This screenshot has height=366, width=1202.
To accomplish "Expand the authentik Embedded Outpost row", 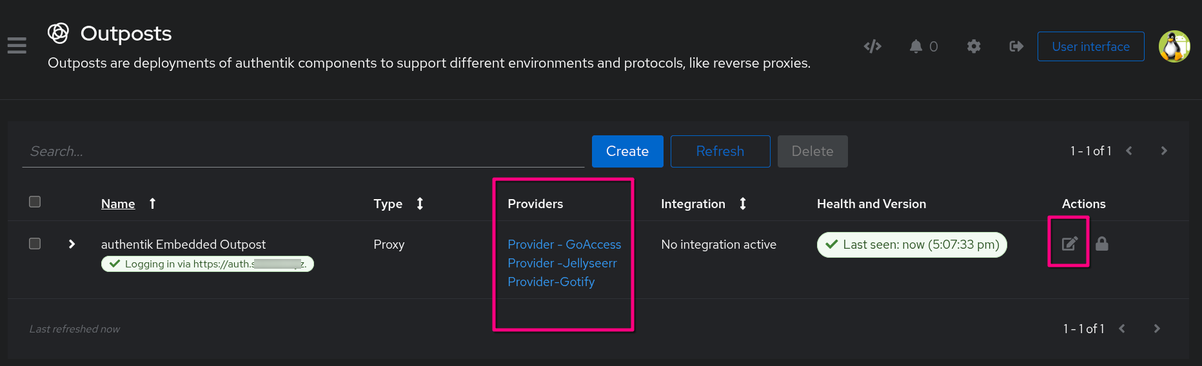I will click(72, 244).
